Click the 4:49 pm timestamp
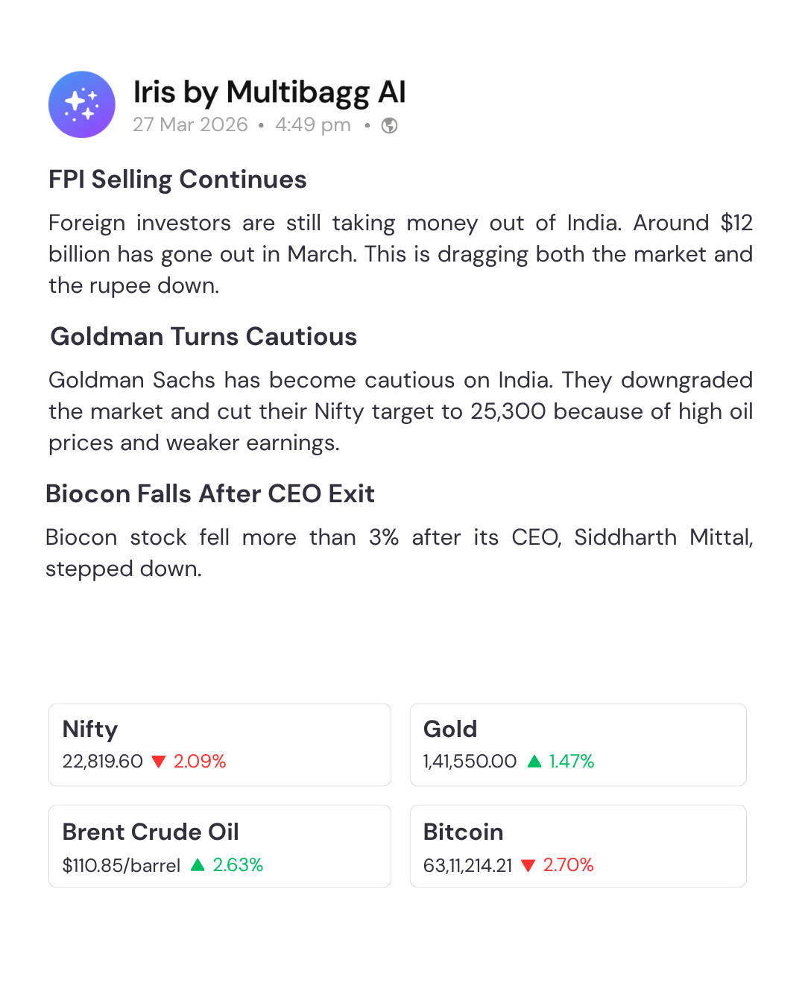 (313, 124)
